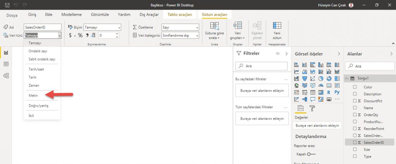The width and height of the screenshot is (396, 164).
Task: Click the column name field SalesOrderID
Action: tap(43, 27)
